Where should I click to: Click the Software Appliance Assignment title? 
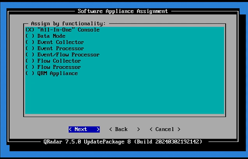click(123, 11)
